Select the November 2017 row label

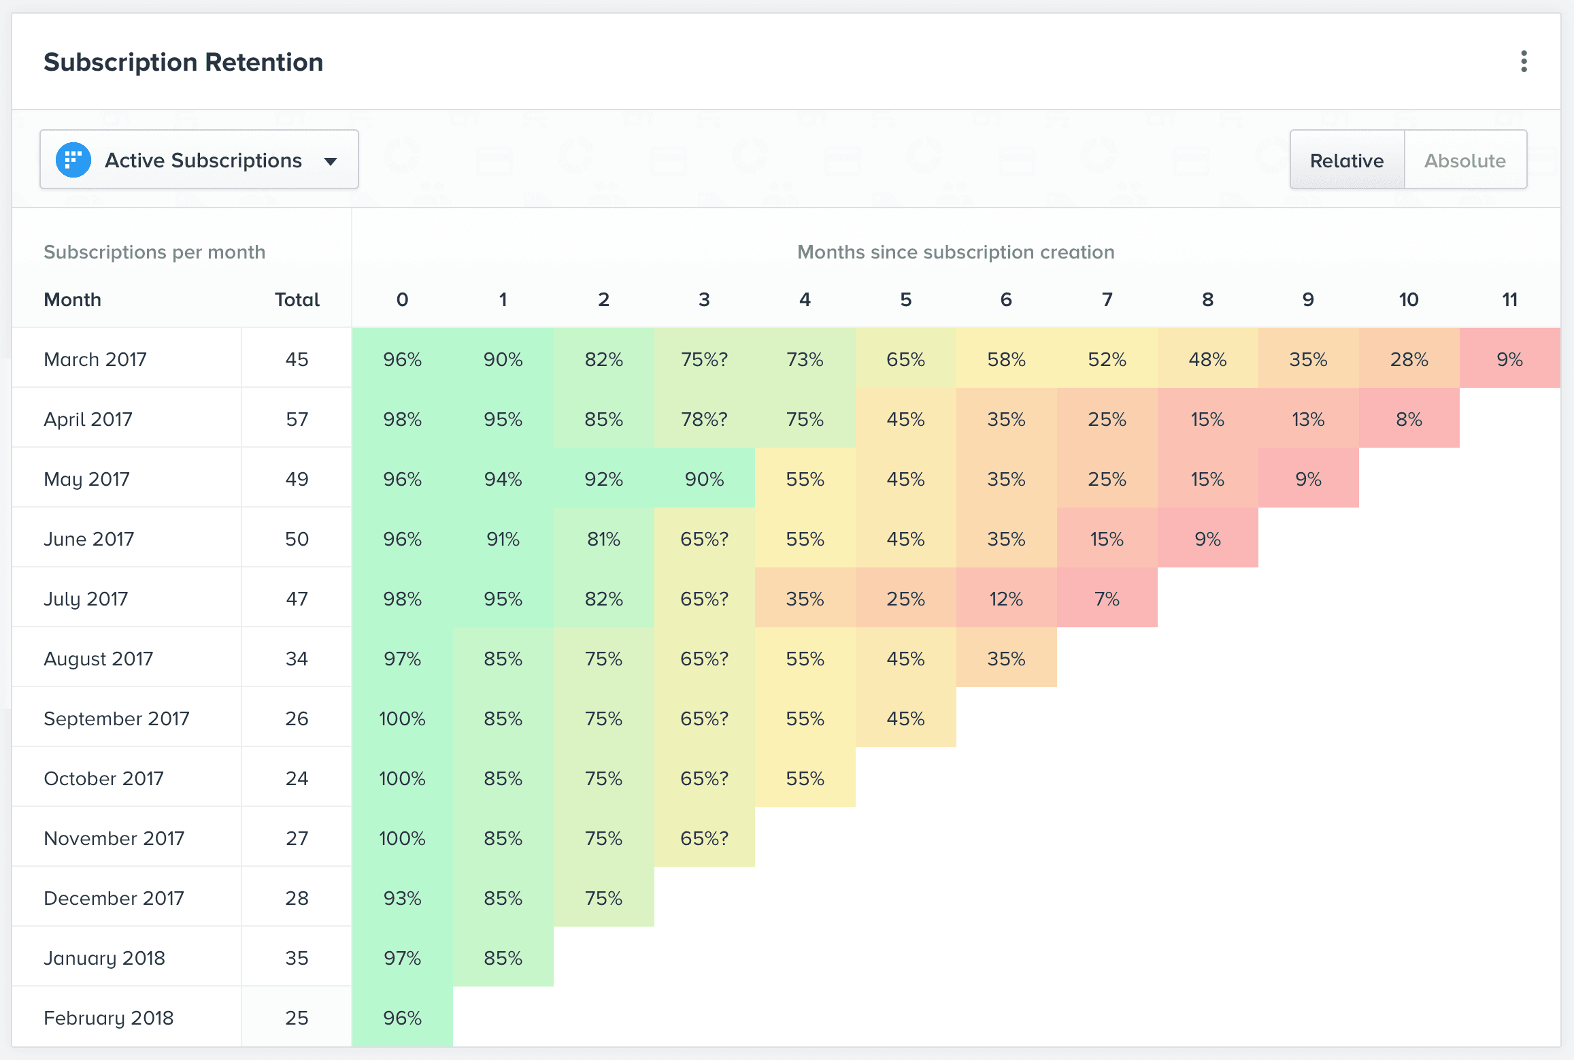[114, 838]
